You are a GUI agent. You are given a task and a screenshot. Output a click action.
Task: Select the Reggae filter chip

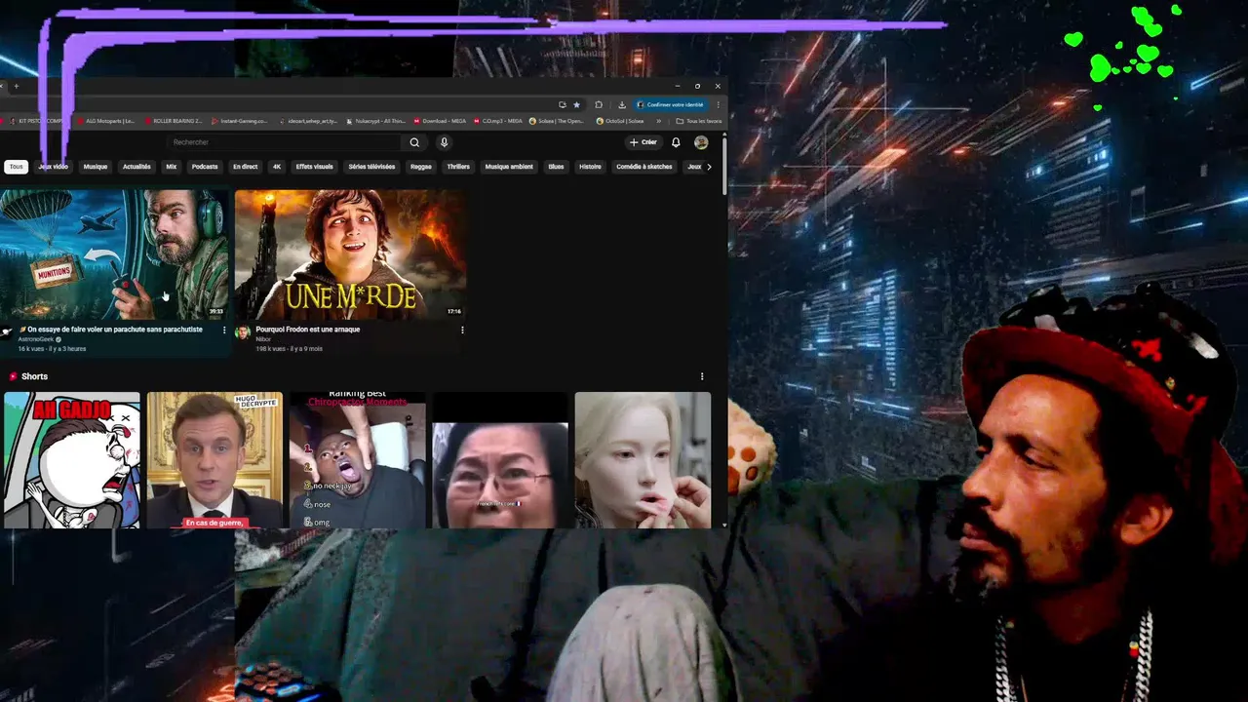click(x=421, y=167)
